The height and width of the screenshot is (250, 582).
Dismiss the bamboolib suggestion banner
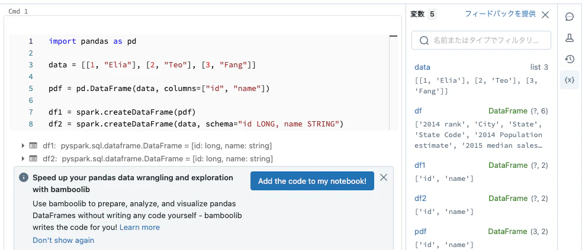coord(384,177)
